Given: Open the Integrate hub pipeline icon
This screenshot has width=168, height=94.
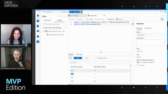Looking at the screenshot, I should 38,31.
